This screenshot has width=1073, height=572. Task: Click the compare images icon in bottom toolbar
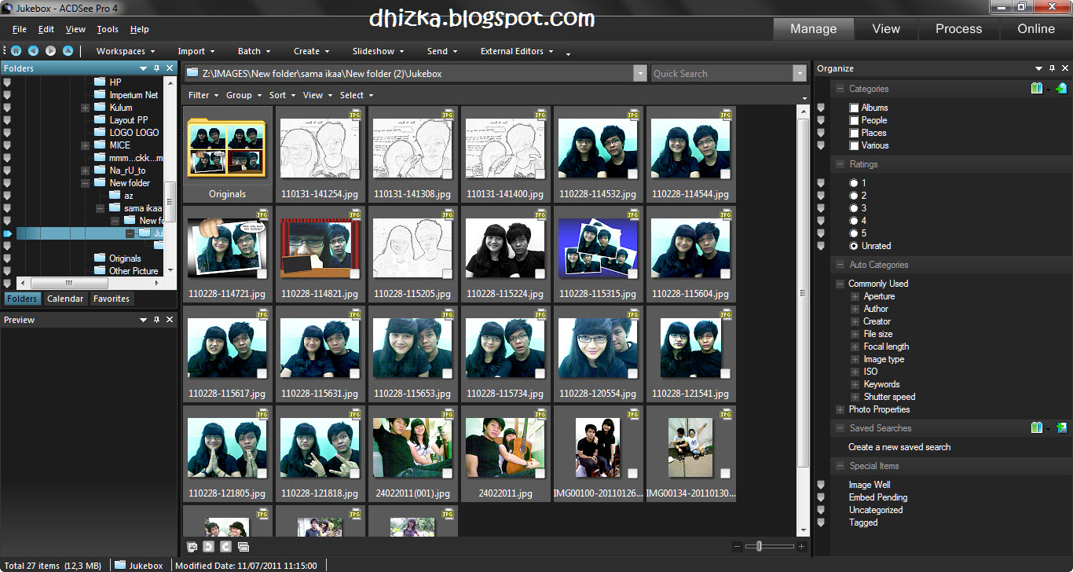point(243,546)
